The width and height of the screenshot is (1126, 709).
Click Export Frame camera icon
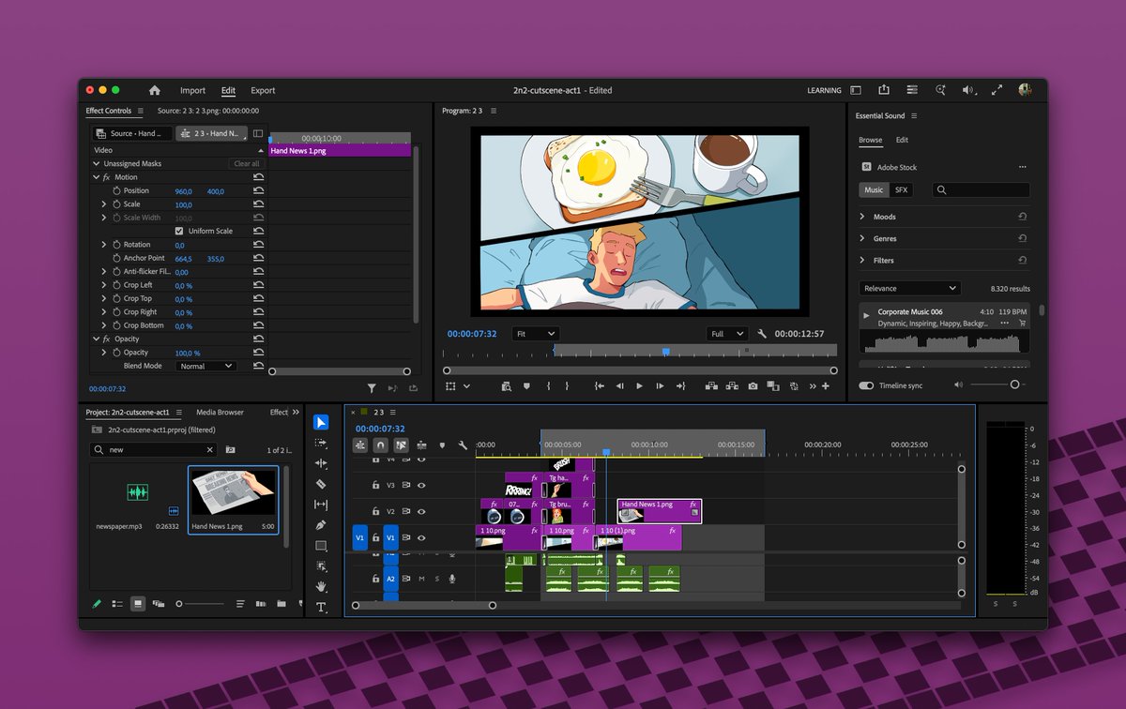coord(753,385)
